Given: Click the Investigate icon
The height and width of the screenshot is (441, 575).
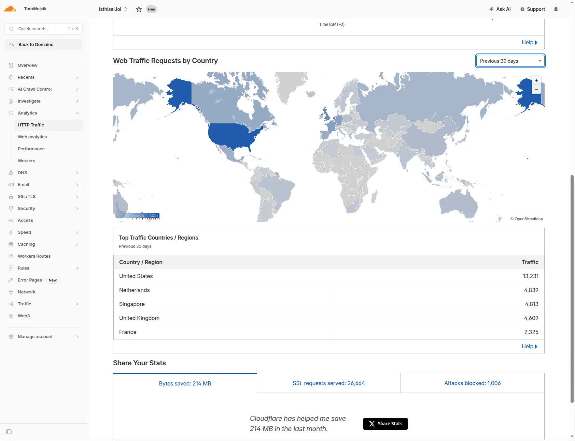Looking at the screenshot, I should 11,101.
